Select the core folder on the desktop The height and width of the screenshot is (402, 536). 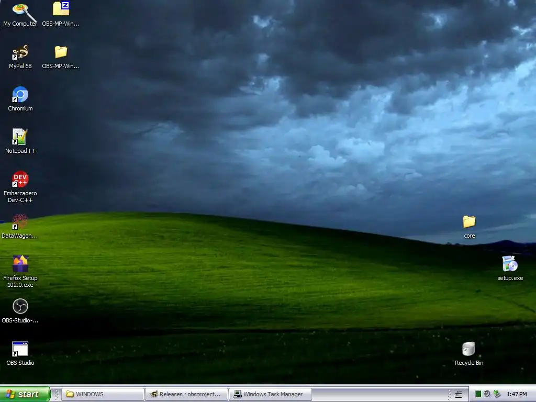pos(469,221)
